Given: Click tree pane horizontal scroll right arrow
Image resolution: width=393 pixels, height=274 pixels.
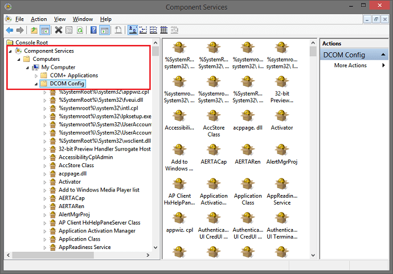Looking at the screenshot, I should 148,255.
